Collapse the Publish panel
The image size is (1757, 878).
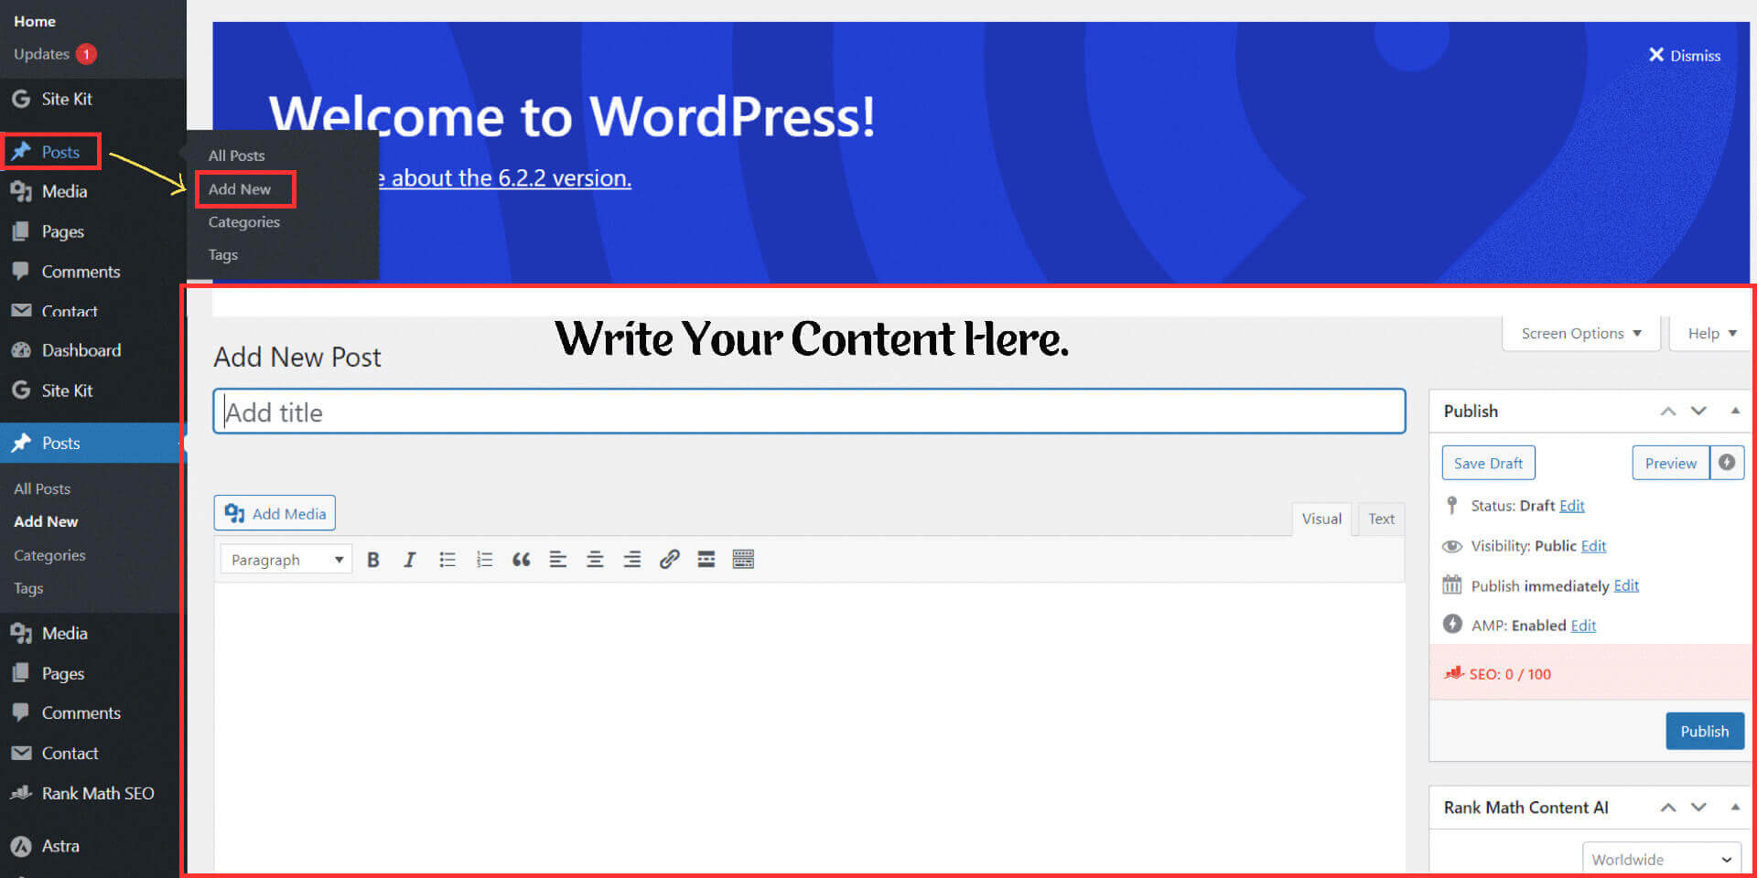click(x=1735, y=411)
